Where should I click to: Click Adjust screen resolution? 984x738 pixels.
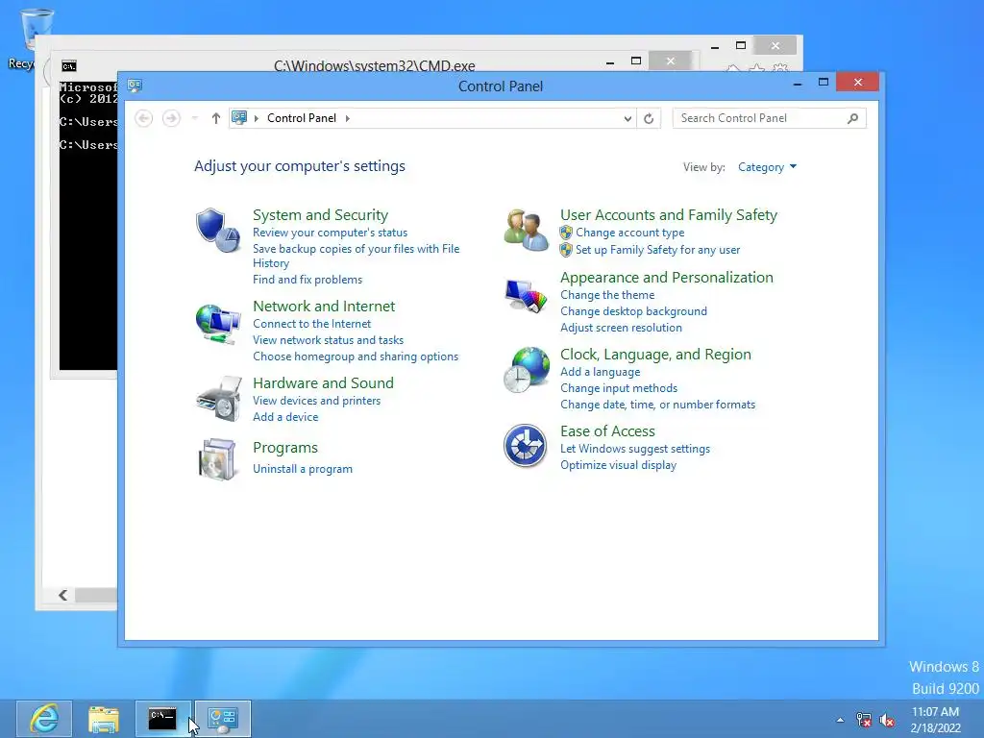pos(622,328)
